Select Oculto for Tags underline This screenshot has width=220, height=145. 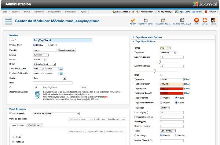point(176,98)
